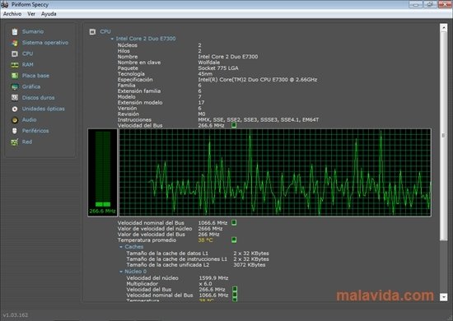
Task: Click the RAM module icon
Action: 15,65
